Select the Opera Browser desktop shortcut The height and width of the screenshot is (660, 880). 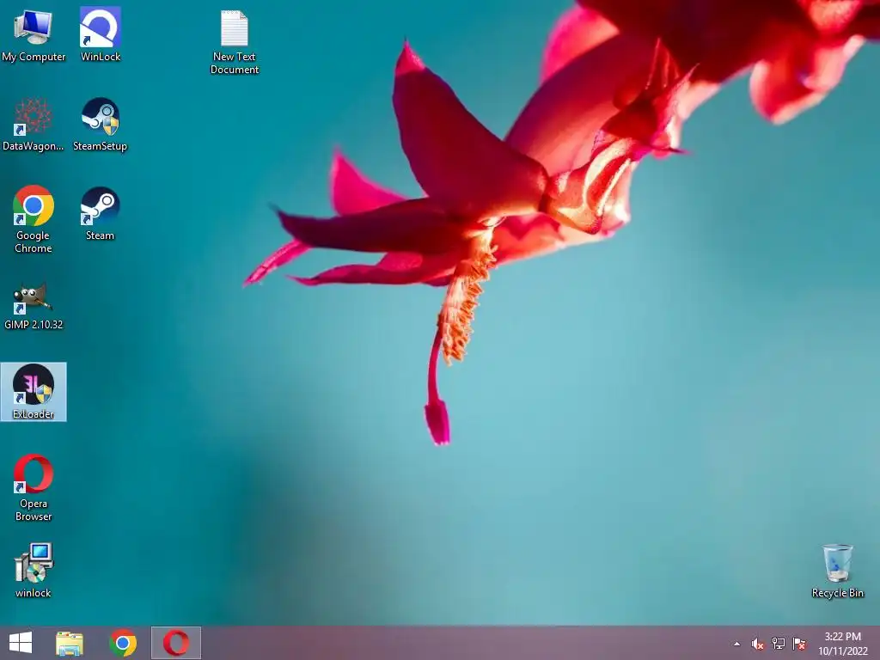point(34,488)
